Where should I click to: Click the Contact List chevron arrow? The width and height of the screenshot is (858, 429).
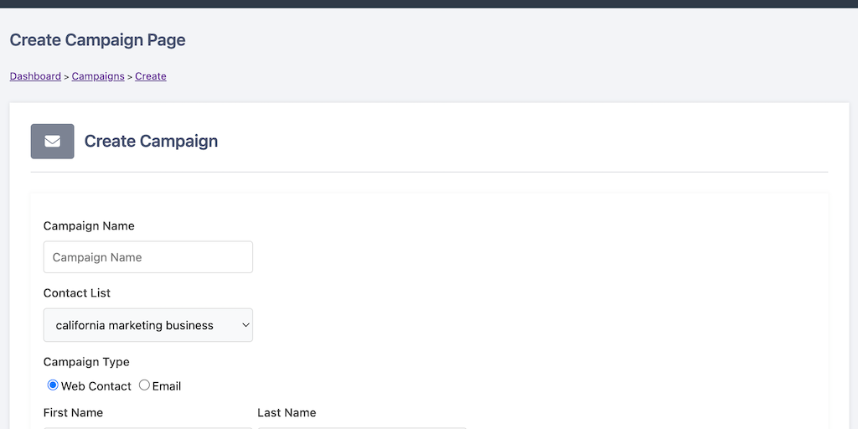246,325
